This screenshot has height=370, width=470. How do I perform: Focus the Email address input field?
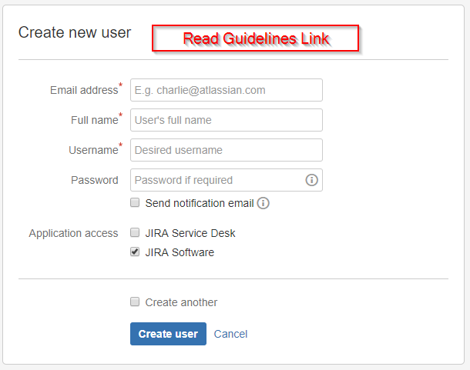(227, 90)
